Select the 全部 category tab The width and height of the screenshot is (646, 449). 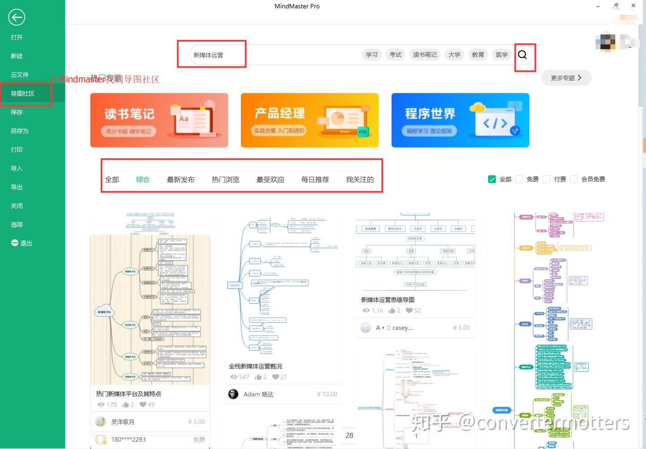pos(112,179)
